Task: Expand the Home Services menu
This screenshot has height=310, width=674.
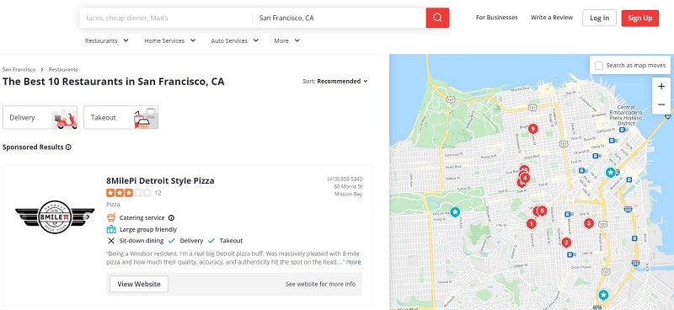Action: click(x=170, y=40)
